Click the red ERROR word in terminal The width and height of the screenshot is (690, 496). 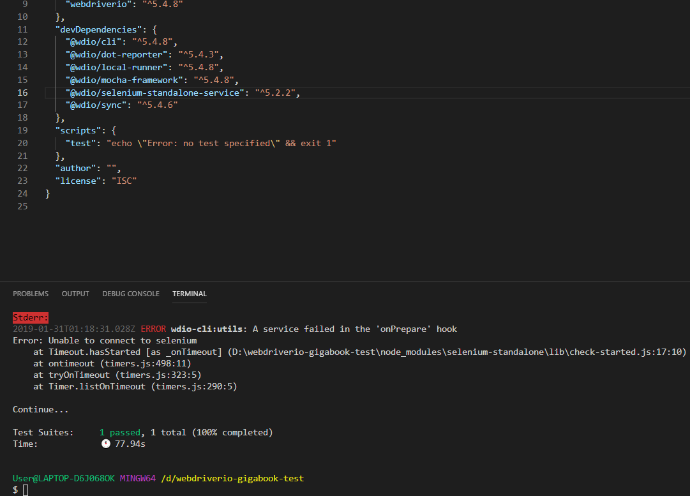[x=153, y=329]
